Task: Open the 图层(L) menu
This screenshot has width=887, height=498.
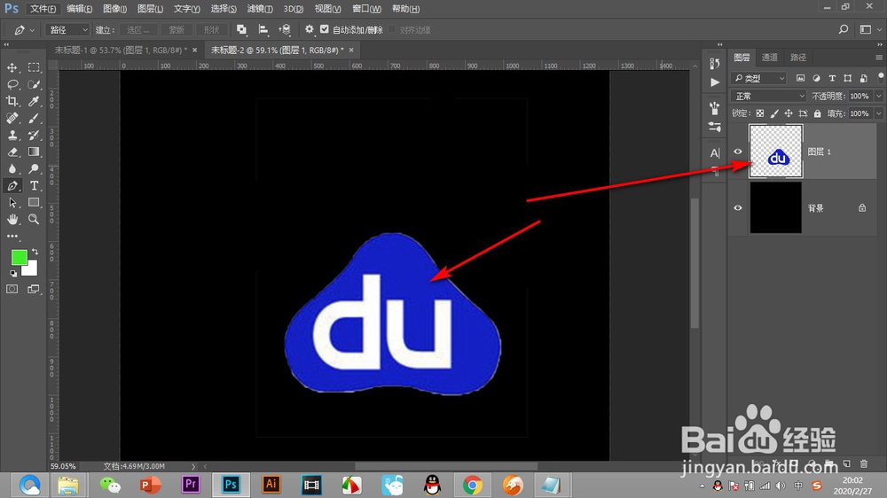Action: click(150, 9)
